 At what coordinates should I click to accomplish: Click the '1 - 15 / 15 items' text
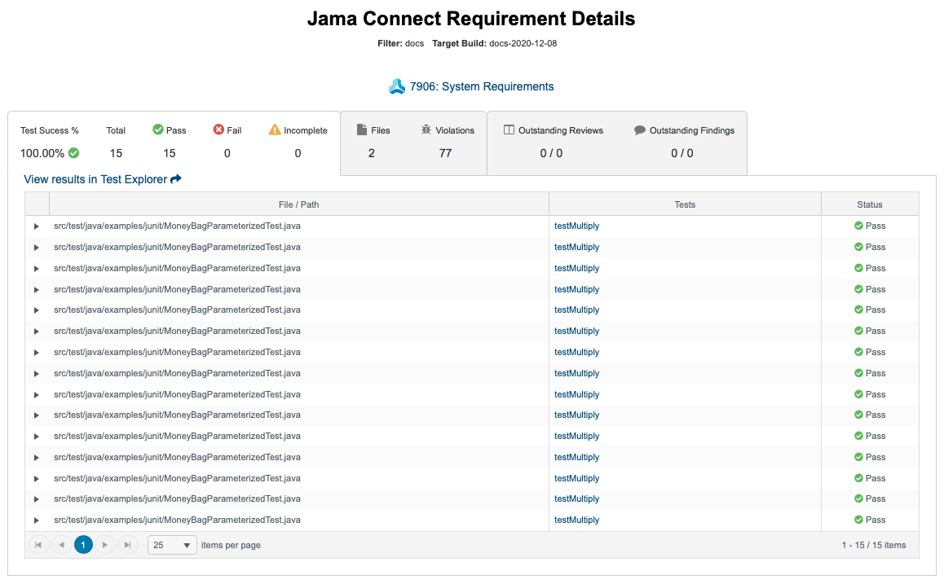[x=874, y=545]
